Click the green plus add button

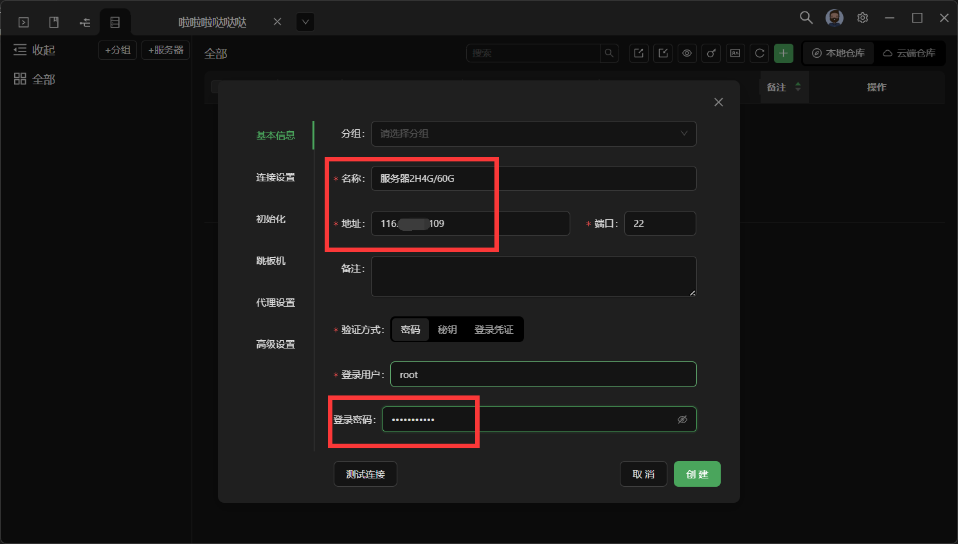click(x=783, y=53)
